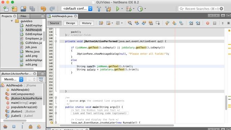
Task: Select edit.png in project tree
Action: pos(31,64)
